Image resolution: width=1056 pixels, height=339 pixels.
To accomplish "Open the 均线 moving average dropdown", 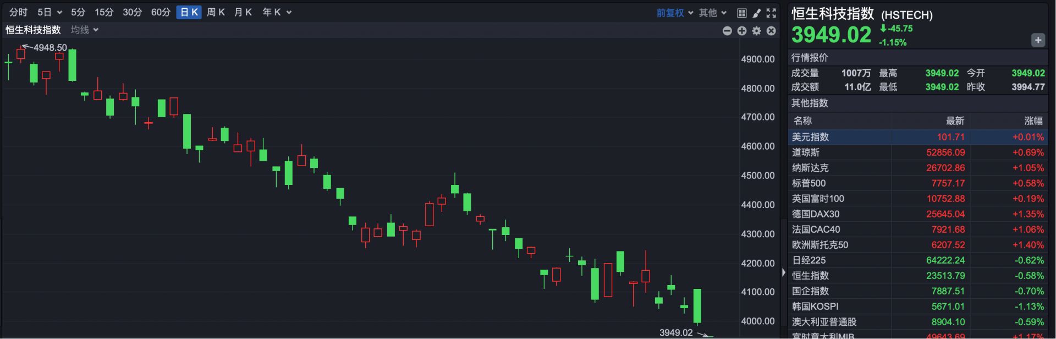I will [x=85, y=30].
